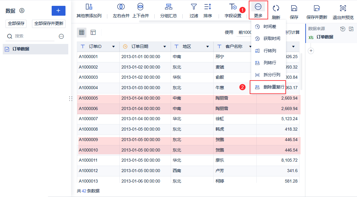
Task: Click the 搜索 search input field
Action: pyautogui.click(x=33, y=36)
